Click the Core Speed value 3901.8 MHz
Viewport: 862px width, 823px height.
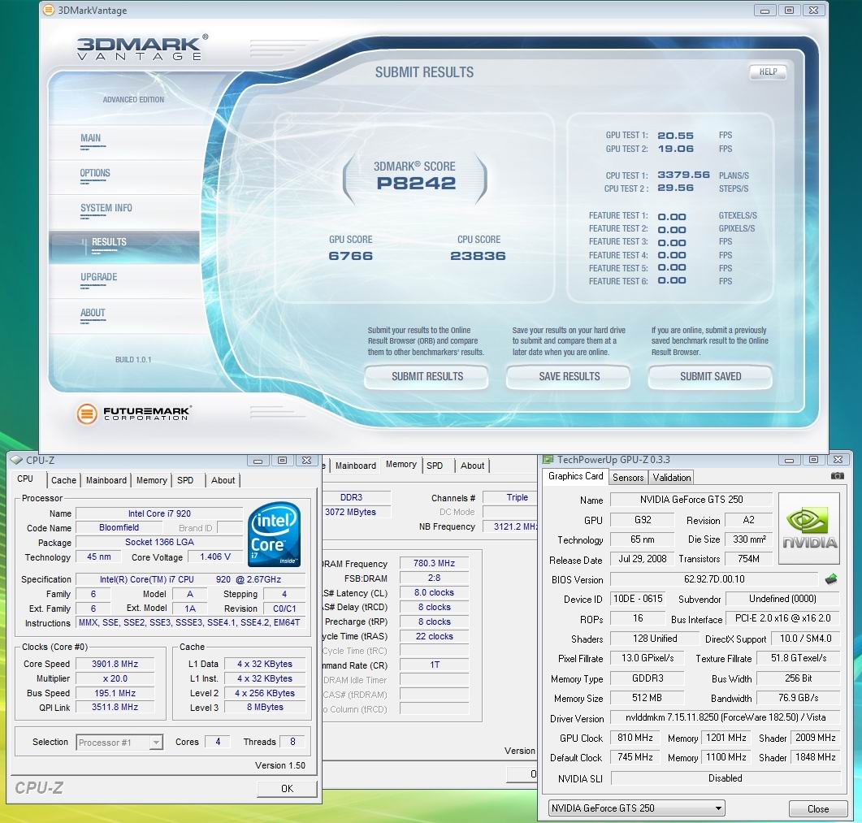115,664
